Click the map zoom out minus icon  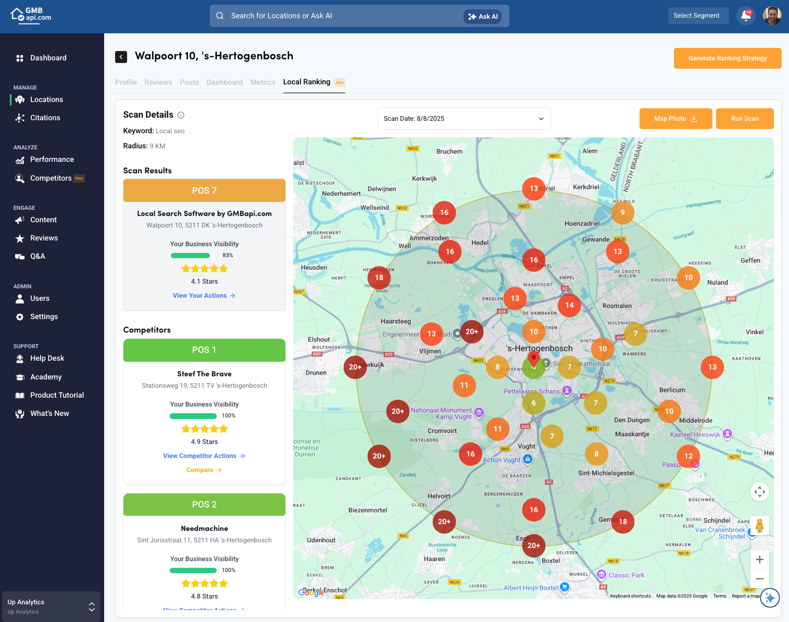(x=759, y=578)
